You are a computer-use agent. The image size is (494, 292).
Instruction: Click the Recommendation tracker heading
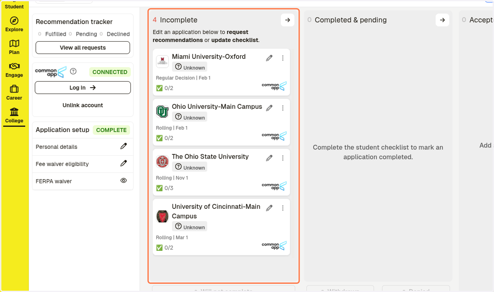[x=74, y=22]
